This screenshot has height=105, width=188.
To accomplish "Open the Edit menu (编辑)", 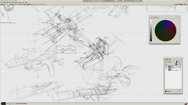I will tap(4, 3).
